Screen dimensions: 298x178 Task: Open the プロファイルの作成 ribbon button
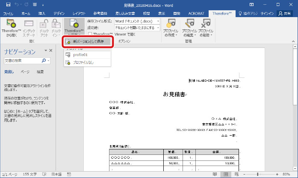click(171, 27)
